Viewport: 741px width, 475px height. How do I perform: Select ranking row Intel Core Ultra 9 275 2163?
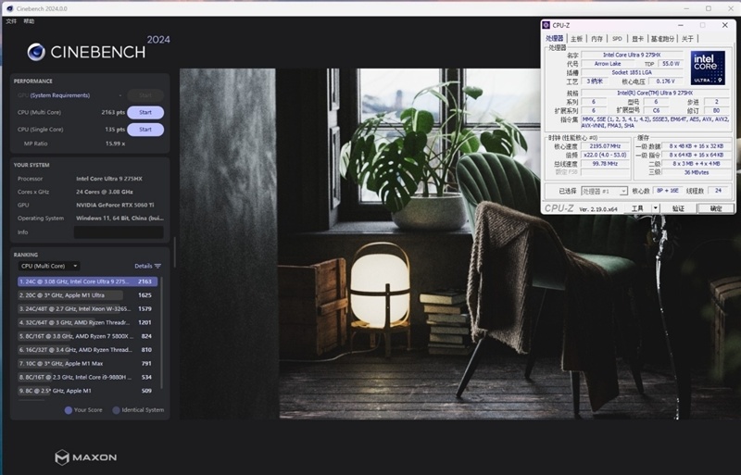pos(87,281)
